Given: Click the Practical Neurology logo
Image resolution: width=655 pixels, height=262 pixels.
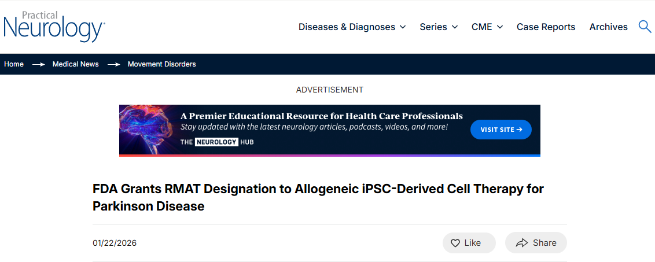Looking at the screenshot, I should 54,27.
